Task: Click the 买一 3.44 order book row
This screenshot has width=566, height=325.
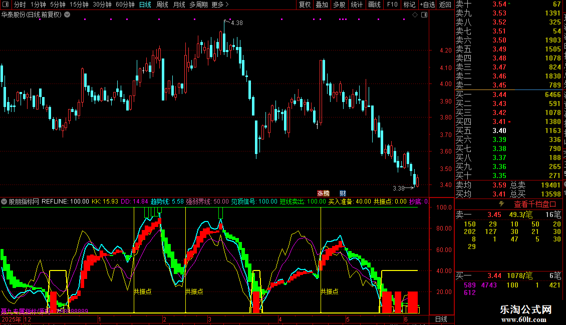Action: pos(508,94)
